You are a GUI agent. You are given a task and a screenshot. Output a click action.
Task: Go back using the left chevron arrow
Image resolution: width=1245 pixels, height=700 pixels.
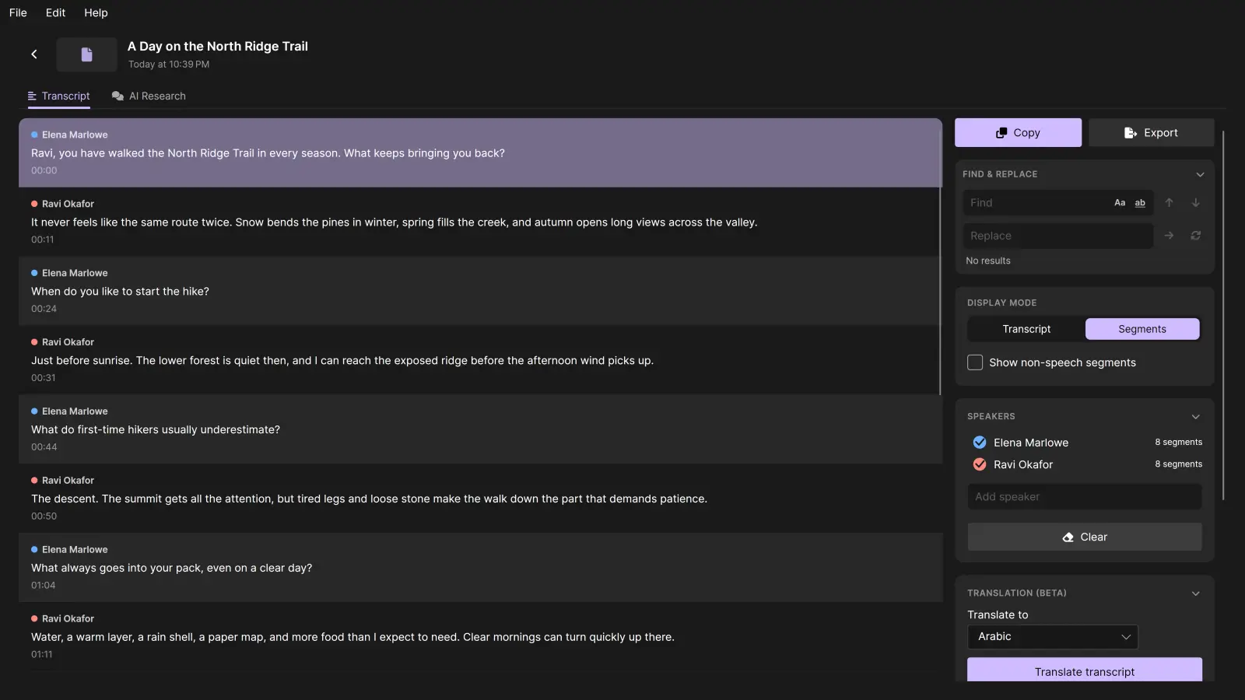pyautogui.click(x=34, y=54)
